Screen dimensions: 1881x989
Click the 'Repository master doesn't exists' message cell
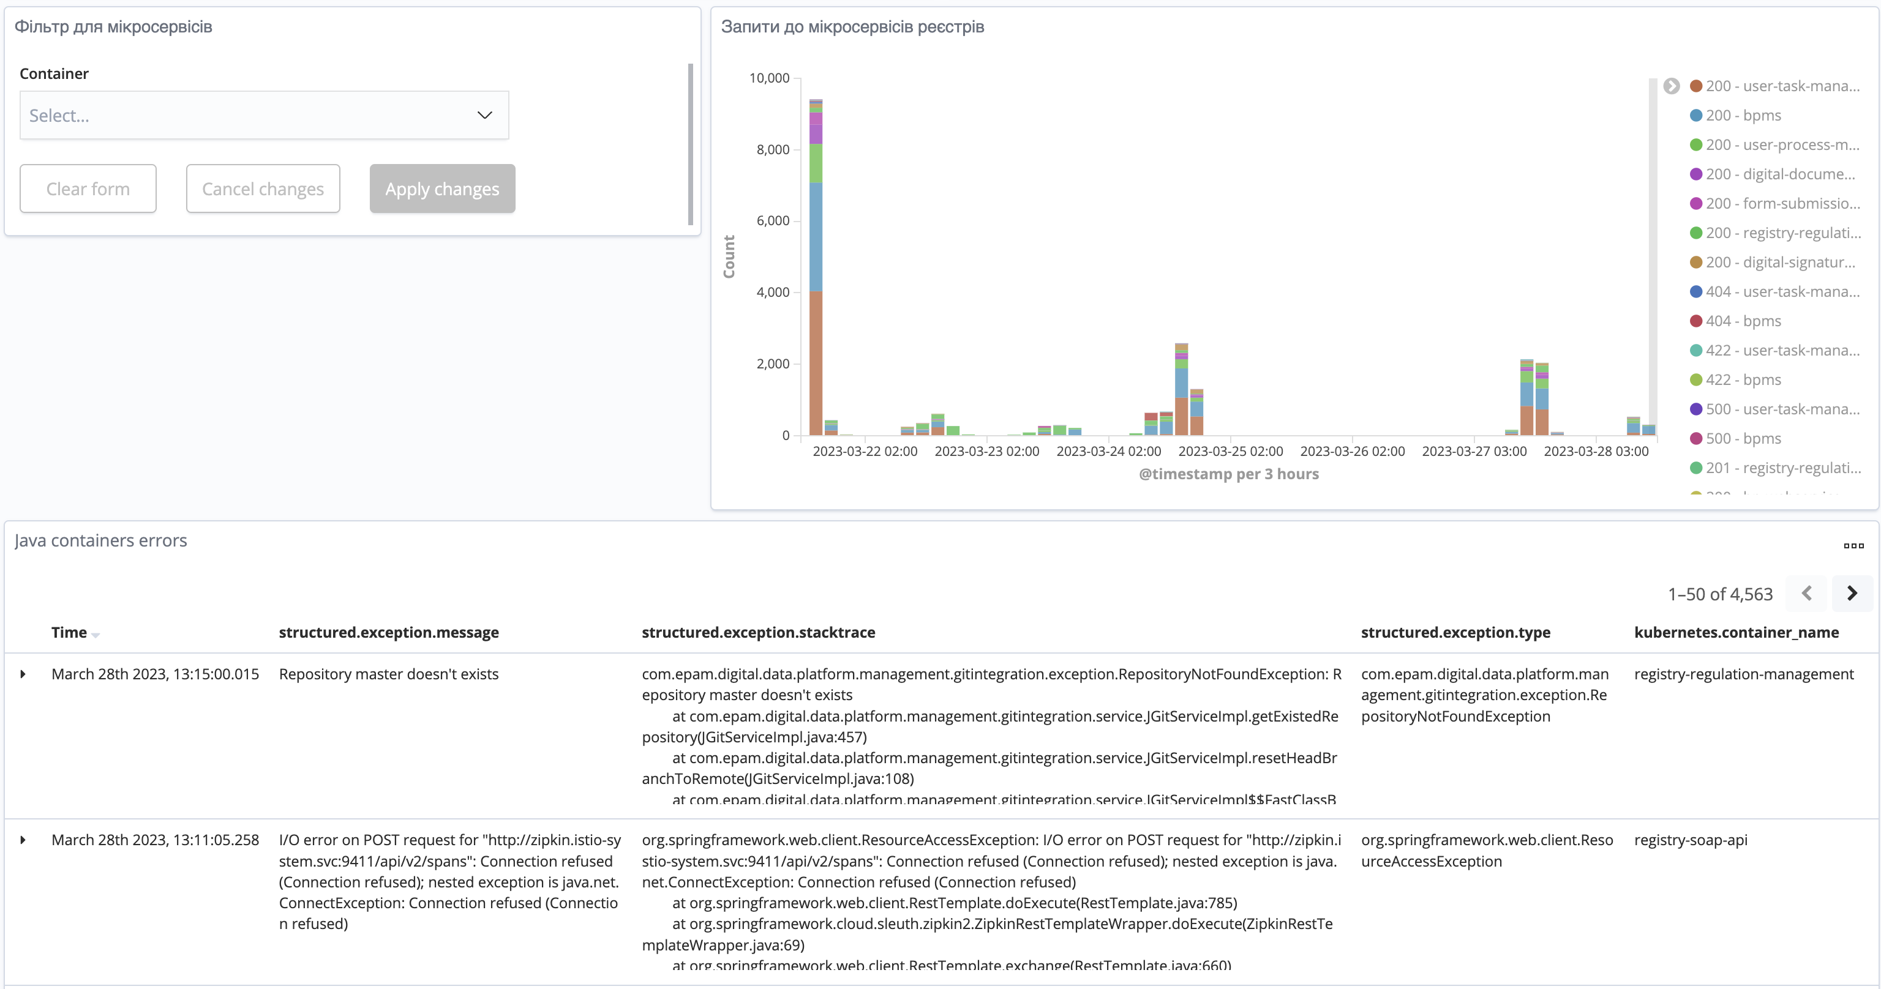(388, 674)
